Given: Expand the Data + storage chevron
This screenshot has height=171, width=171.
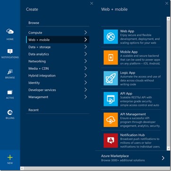Looking at the screenshot, I should [x=85, y=47].
